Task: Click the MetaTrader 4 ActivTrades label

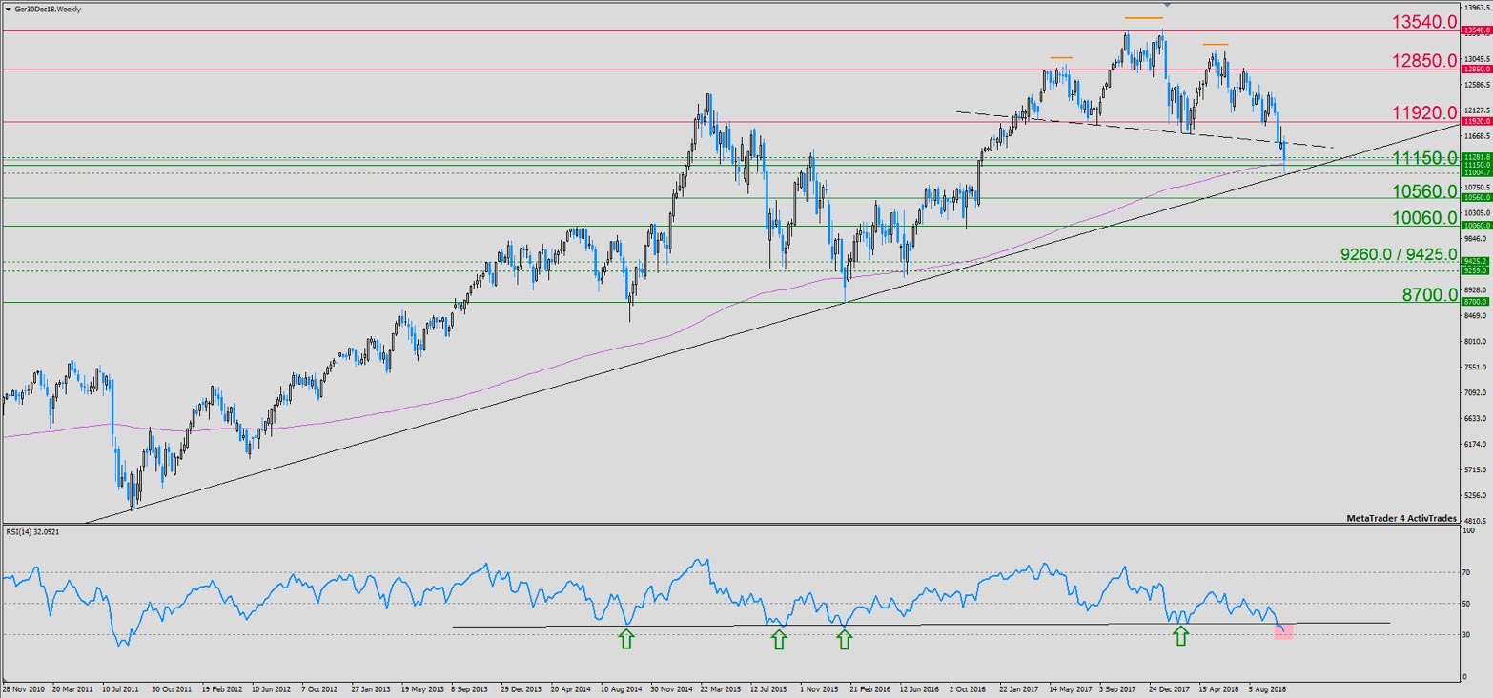Action: pyautogui.click(x=1401, y=518)
